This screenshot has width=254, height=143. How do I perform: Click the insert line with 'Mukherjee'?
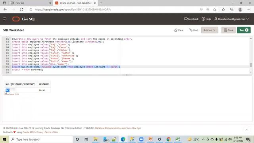(x=45, y=56)
